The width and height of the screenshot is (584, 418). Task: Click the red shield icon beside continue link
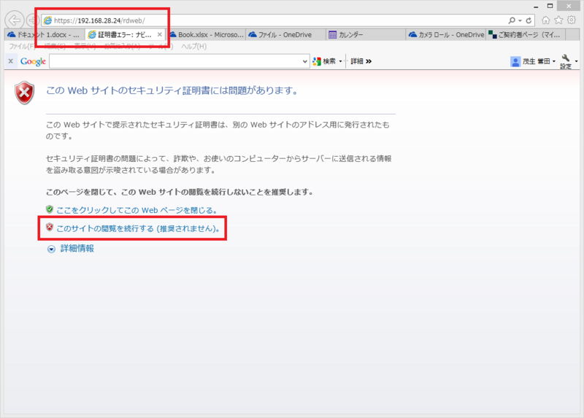pyautogui.click(x=50, y=228)
